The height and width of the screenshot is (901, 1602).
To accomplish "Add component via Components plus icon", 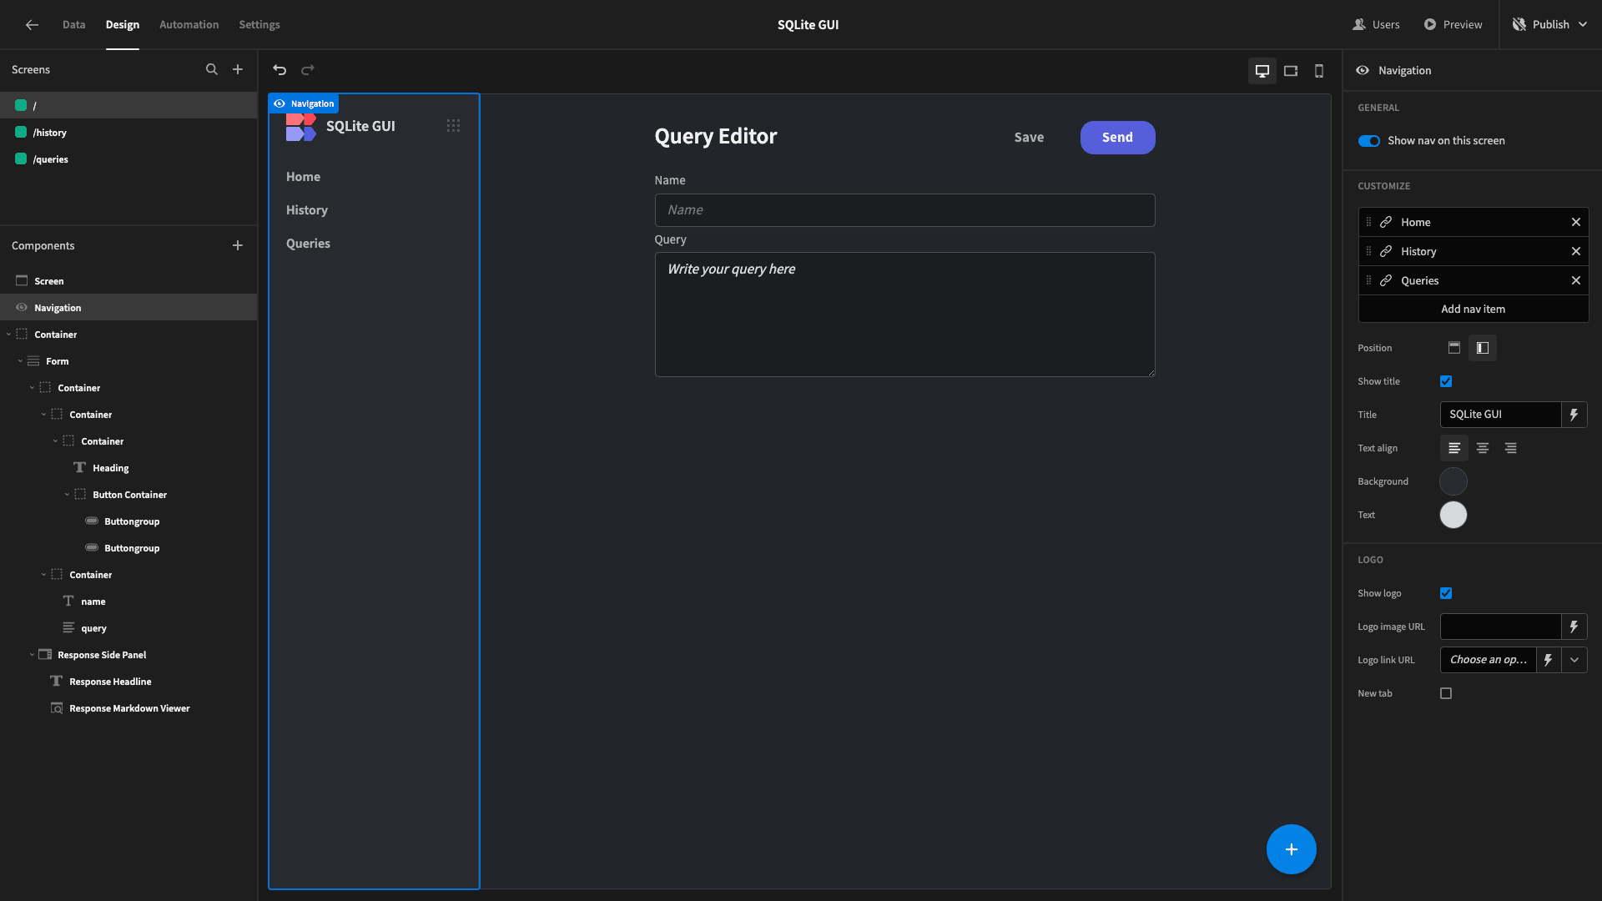I will 238,245.
